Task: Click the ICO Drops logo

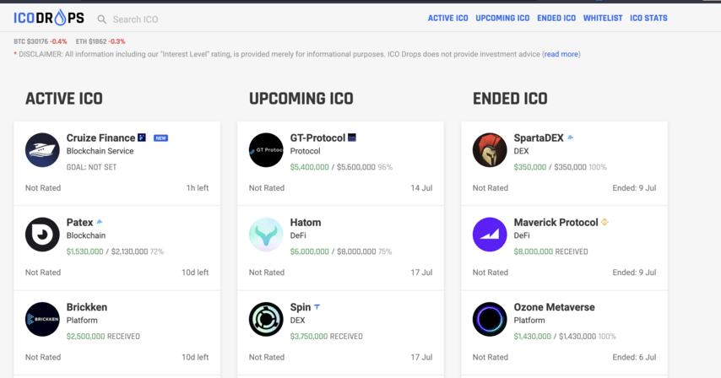Action: click(x=49, y=18)
